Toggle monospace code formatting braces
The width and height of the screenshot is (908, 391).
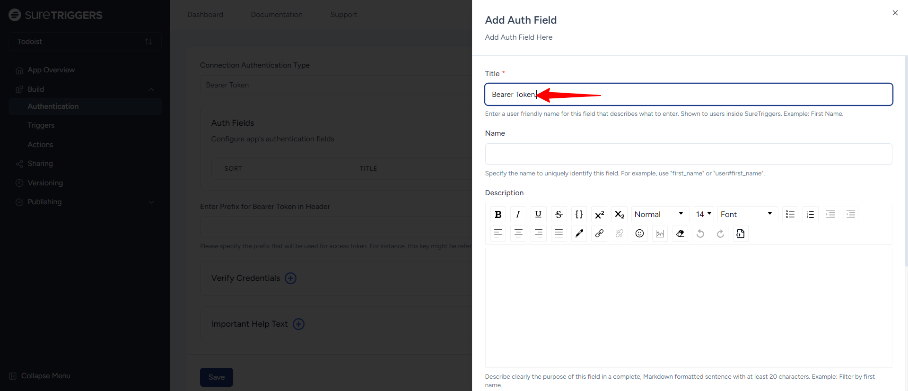[579, 214]
